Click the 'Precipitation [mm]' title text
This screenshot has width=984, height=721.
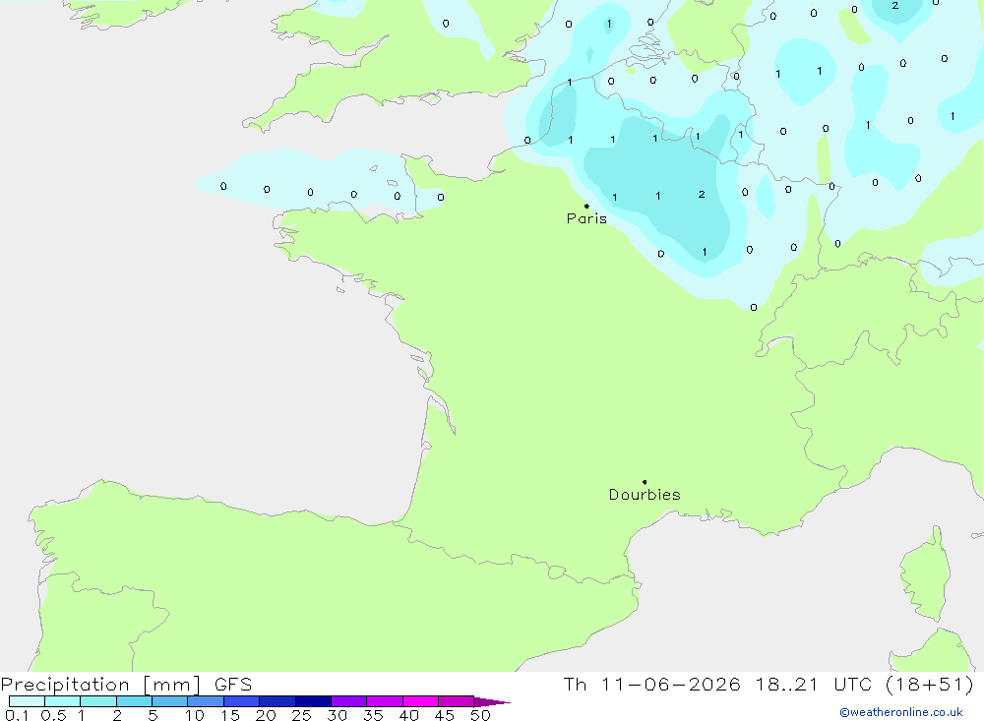pos(100,685)
